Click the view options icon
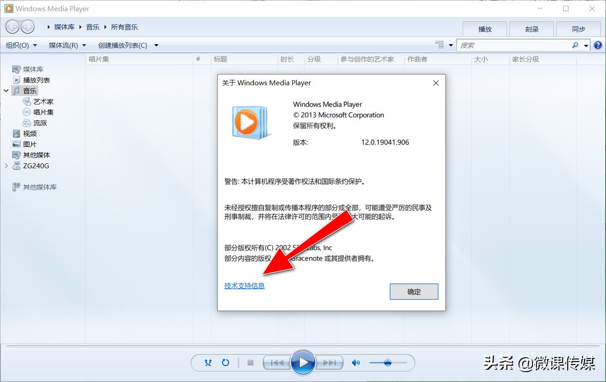This screenshot has height=382, width=606. (440, 45)
